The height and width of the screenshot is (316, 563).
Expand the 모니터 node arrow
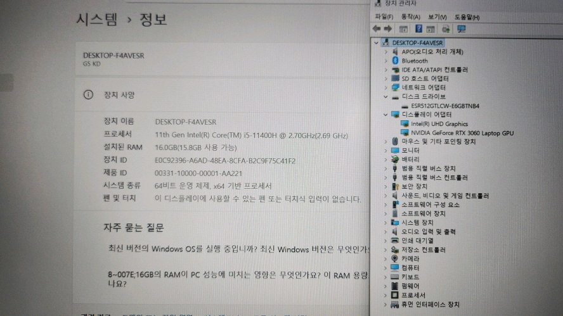[x=385, y=151]
